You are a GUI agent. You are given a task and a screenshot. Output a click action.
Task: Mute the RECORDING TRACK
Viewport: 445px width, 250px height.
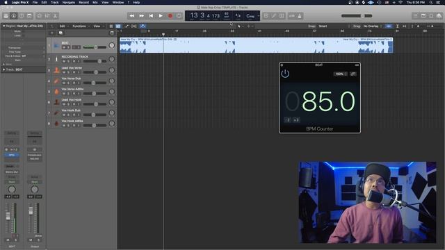64,61
